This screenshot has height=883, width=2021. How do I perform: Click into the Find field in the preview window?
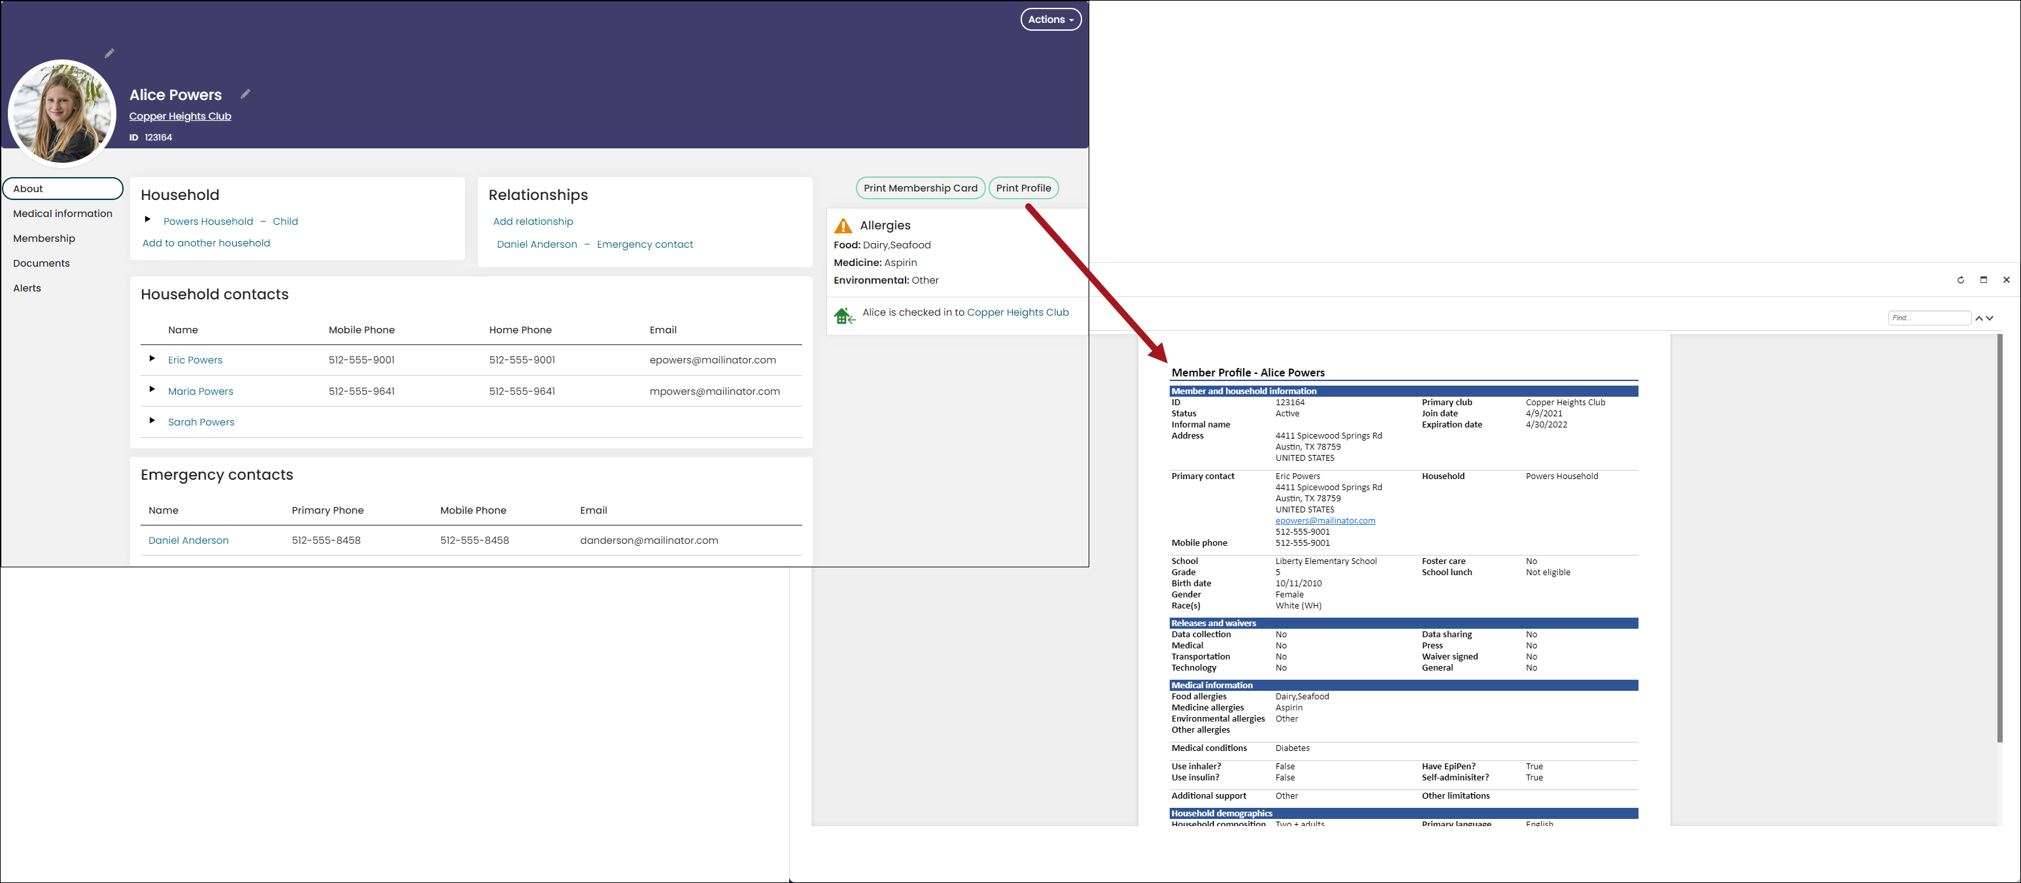[x=1929, y=318]
